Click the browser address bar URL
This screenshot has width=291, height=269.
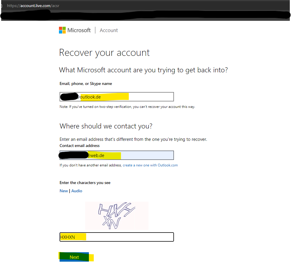(x=33, y=6)
